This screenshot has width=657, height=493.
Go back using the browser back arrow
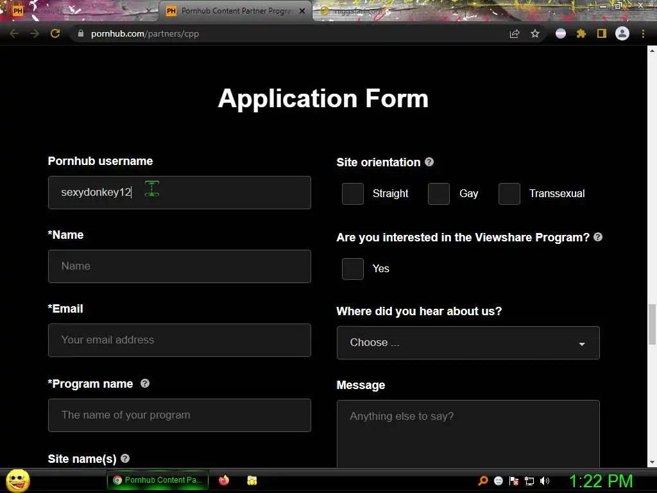click(14, 33)
